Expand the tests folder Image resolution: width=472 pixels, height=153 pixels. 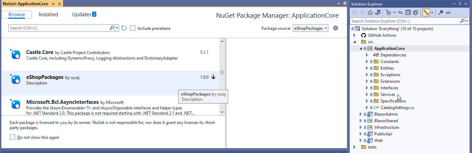pos(354,147)
